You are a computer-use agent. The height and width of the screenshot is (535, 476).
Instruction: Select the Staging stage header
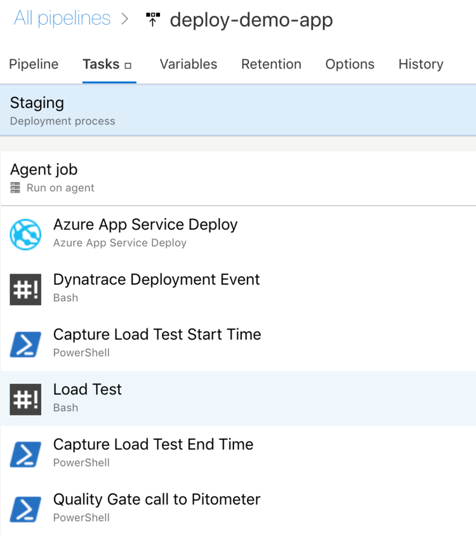coord(36,103)
